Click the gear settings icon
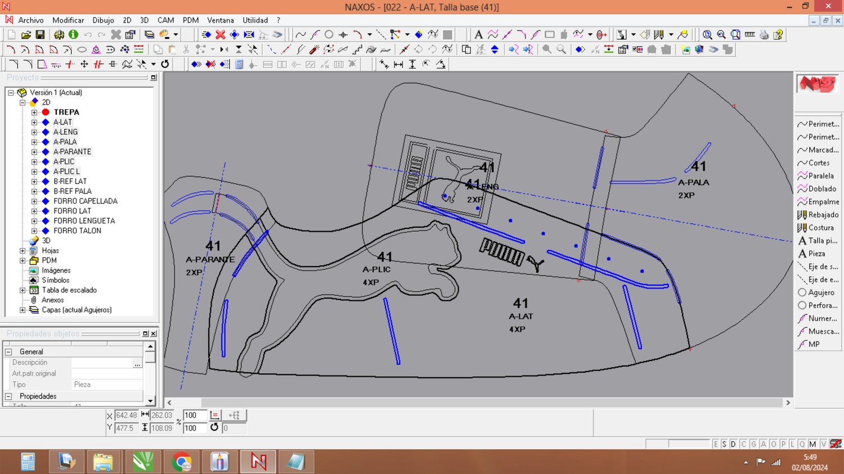Screen dimensions: 844x474 click(59, 35)
